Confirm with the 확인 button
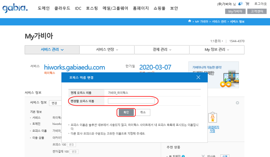This screenshot has width=270, height=157. [x=126, y=112]
